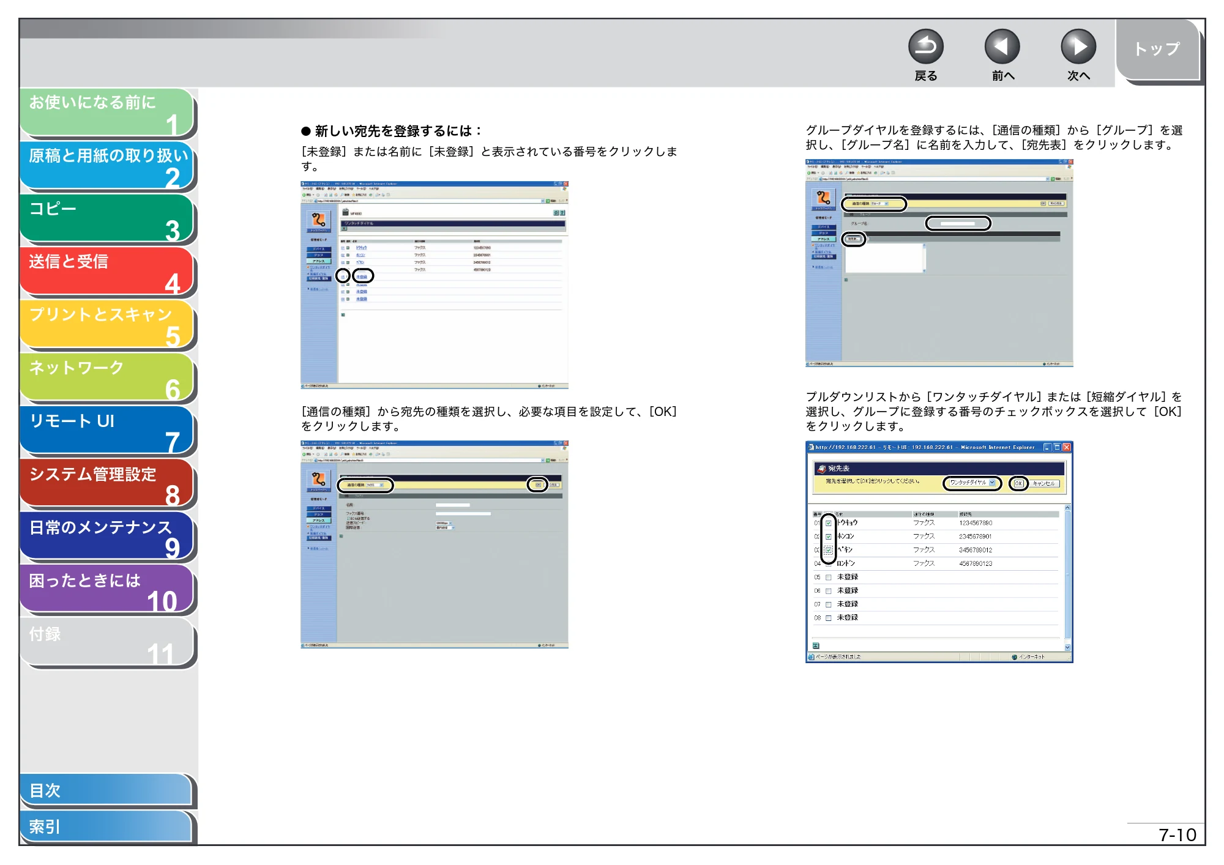Click the ロンドン entry name in 宛先表
The image size is (1224, 865).
(846, 563)
